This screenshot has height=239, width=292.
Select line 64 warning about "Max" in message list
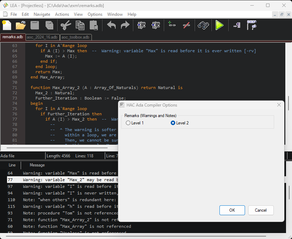pos(62,173)
